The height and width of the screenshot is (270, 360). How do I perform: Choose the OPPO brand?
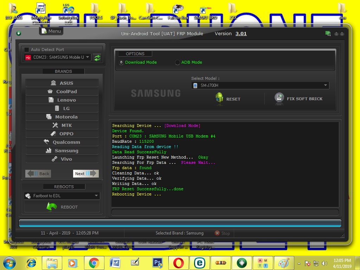point(62,134)
